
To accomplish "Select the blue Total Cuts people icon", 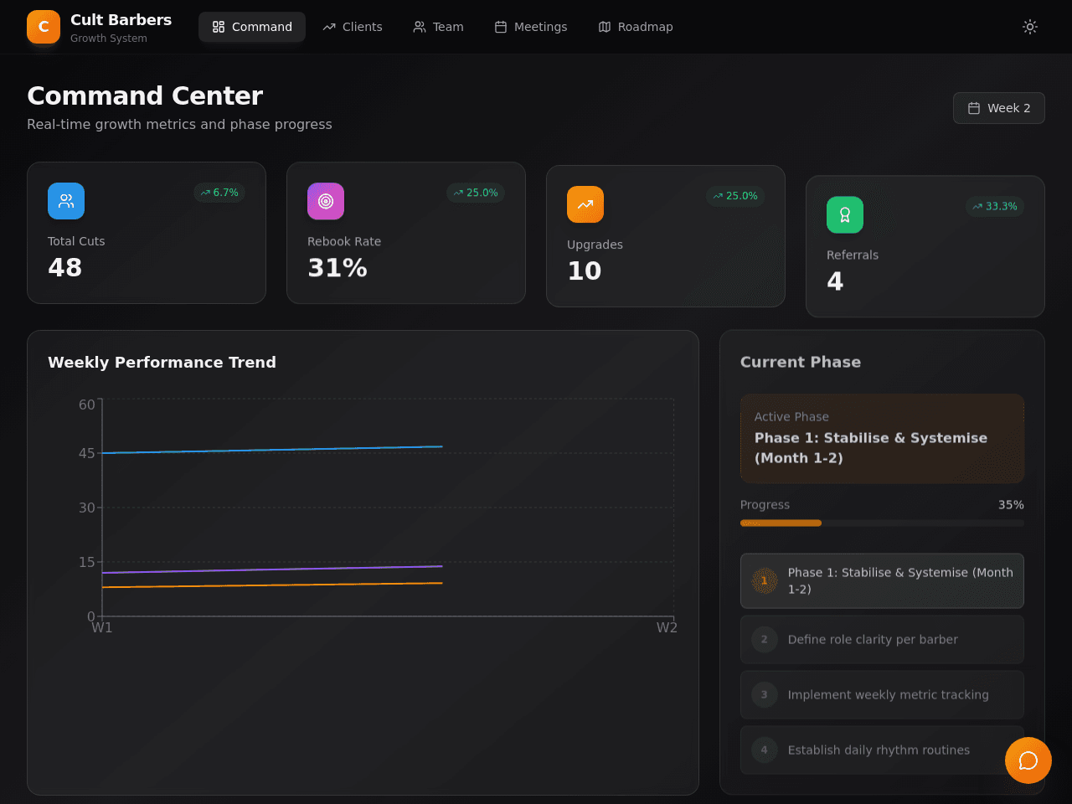I will coord(66,201).
